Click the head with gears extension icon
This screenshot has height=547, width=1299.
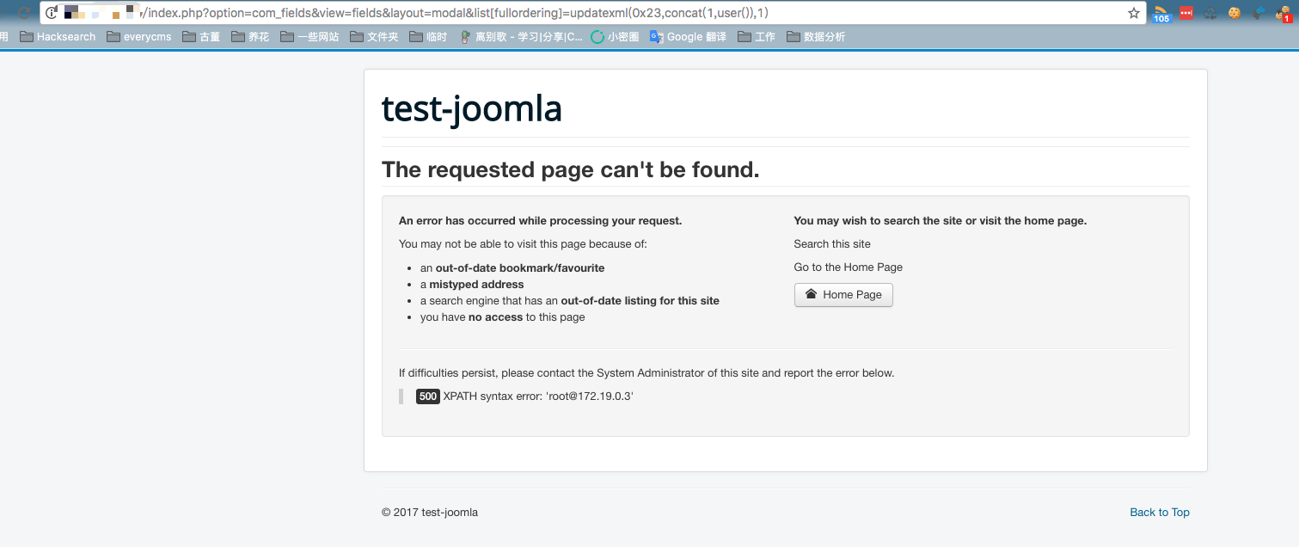pos(1259,13)
